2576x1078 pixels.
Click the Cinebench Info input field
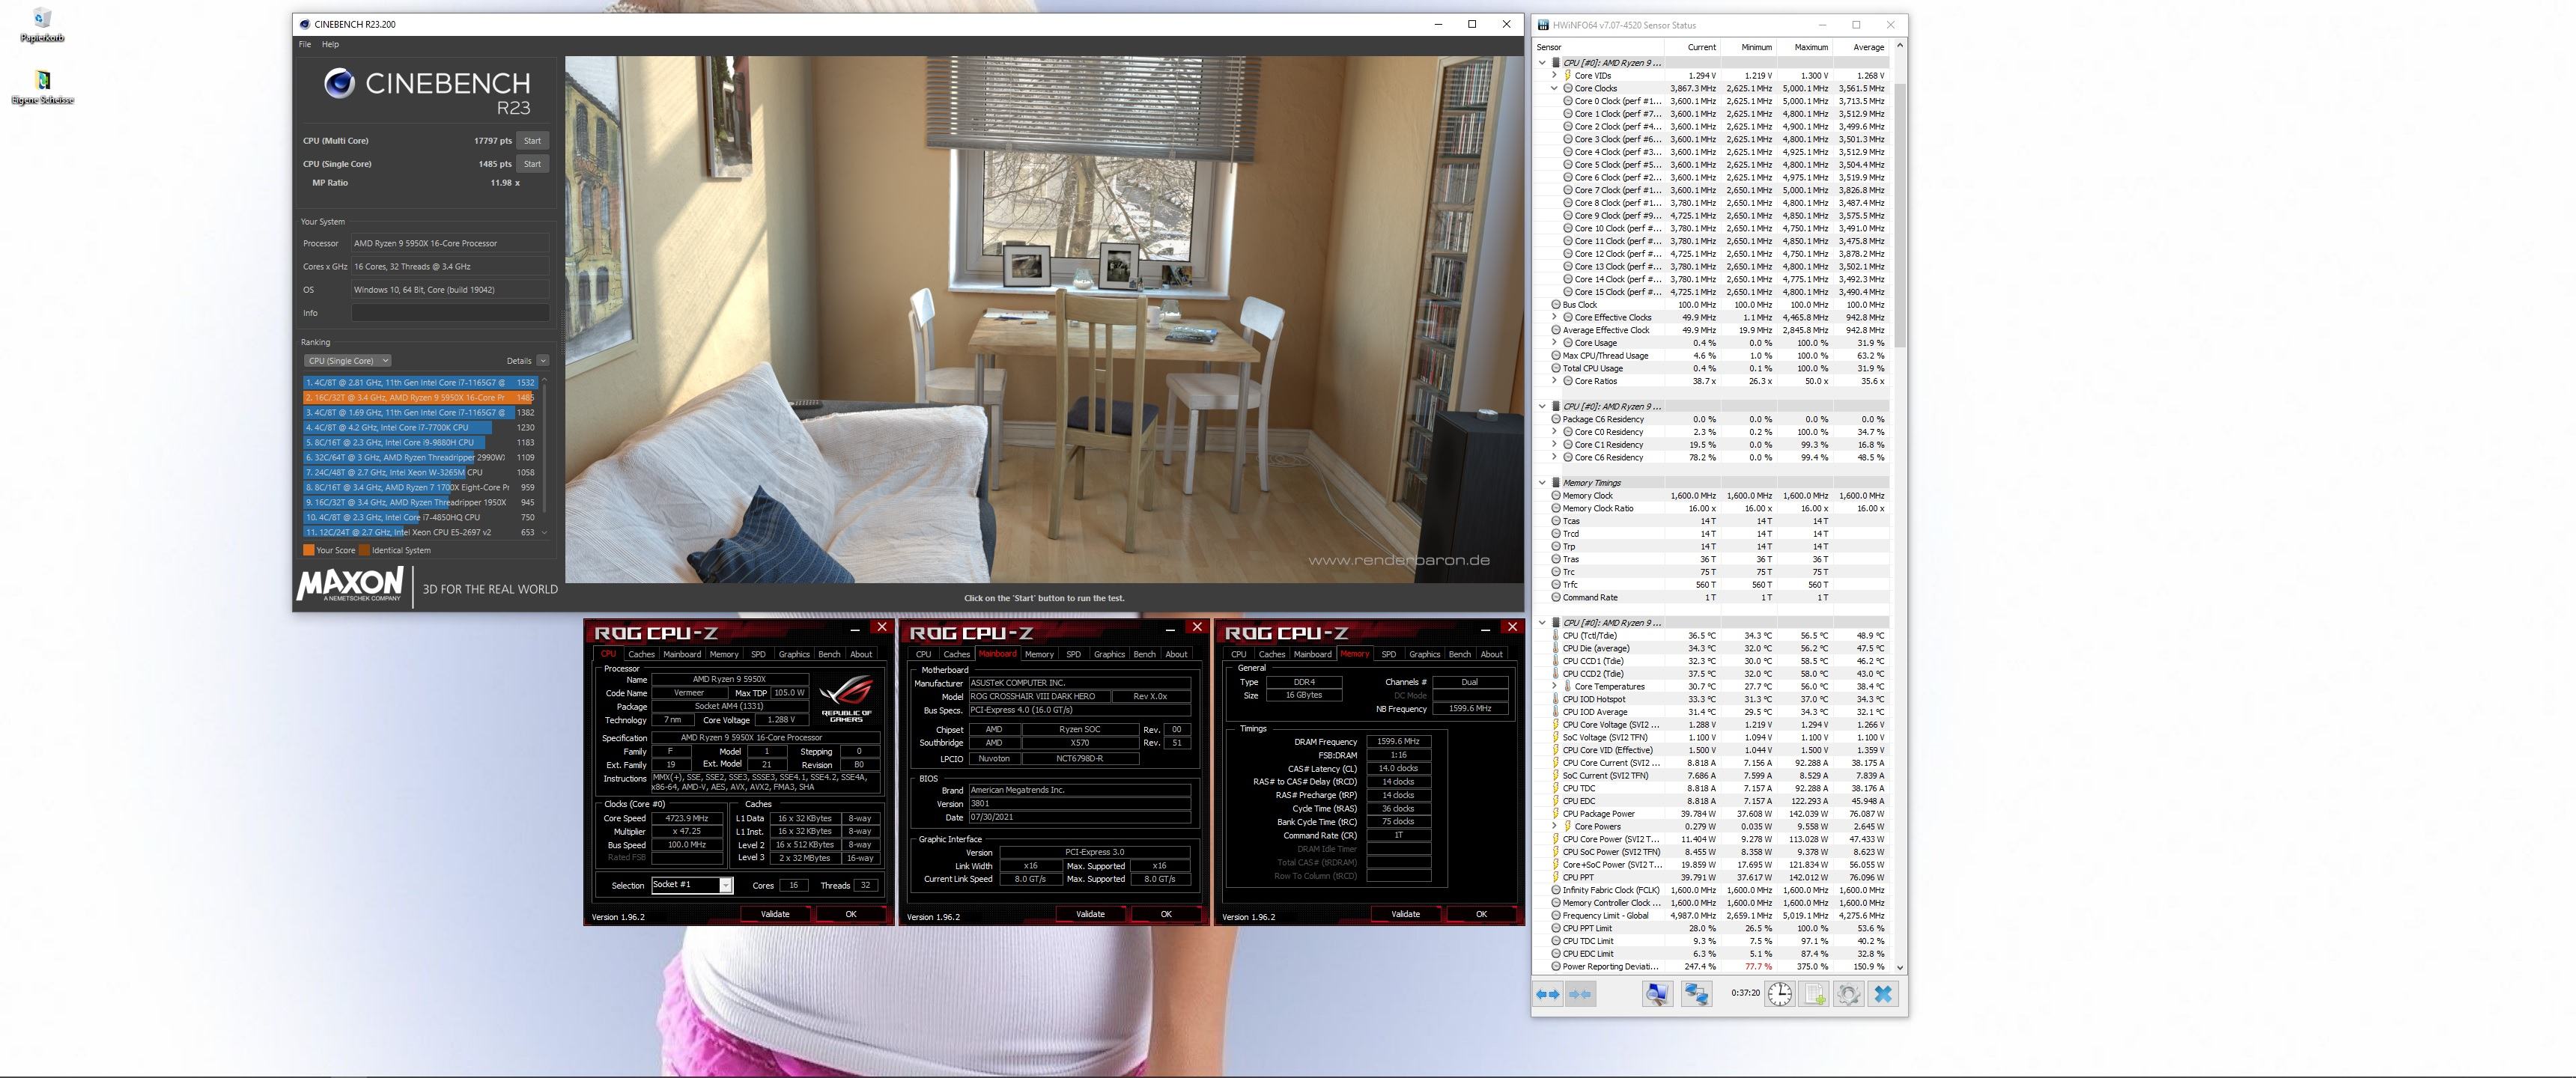[x=449, y=313]
